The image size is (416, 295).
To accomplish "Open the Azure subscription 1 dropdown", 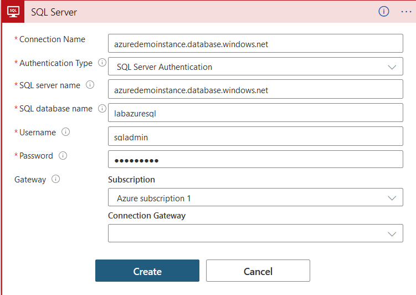I will tap(255, 198).
